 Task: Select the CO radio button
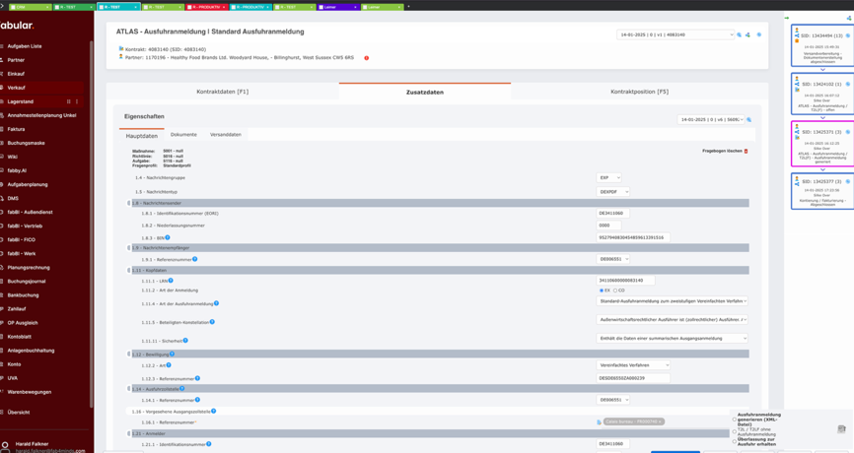click(x=615, y=291)
